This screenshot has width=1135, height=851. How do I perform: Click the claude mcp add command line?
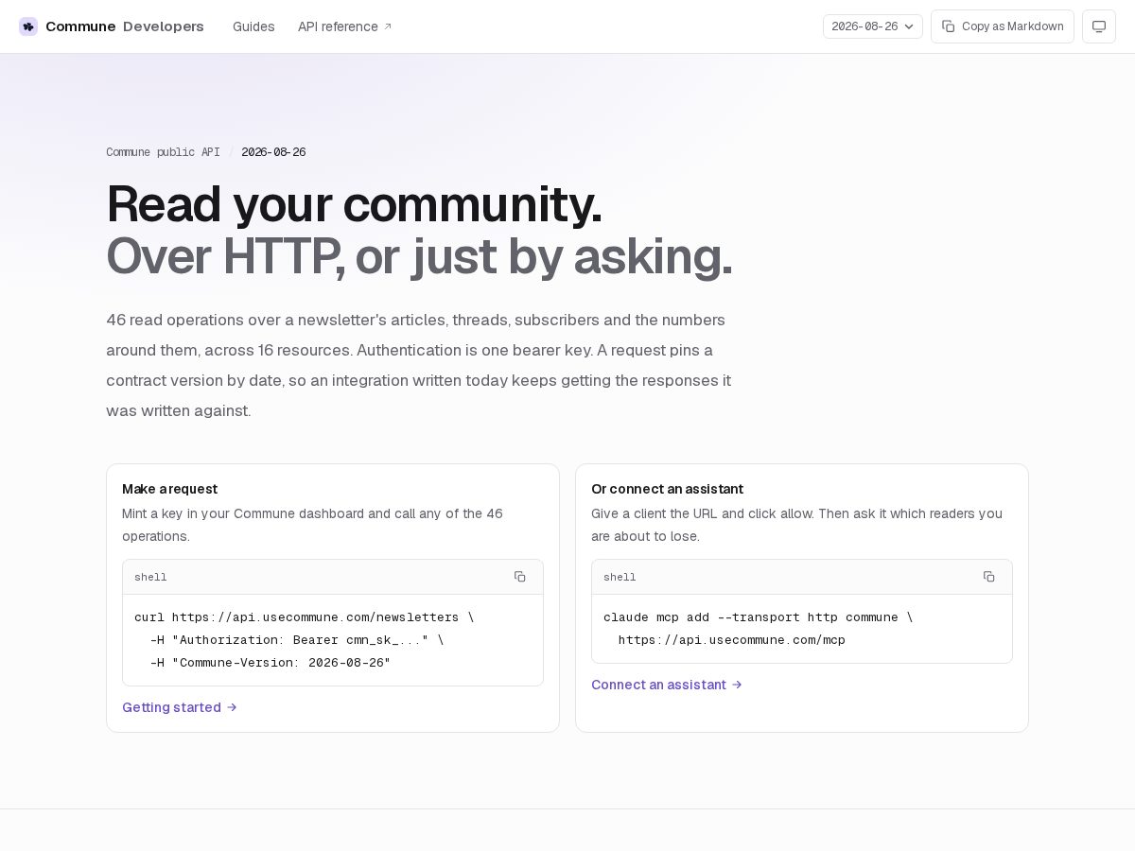click(759, 617)
